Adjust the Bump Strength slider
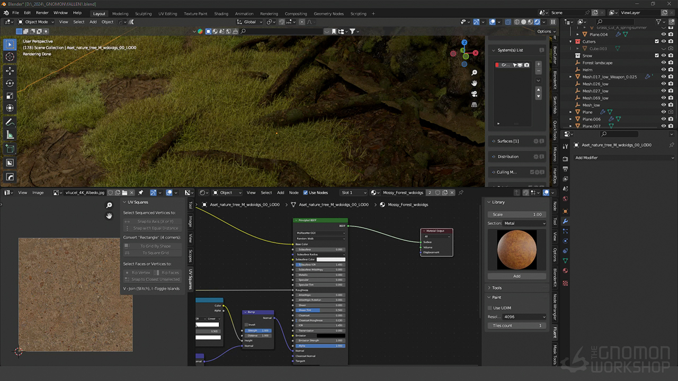 pyautogui.click(x=258, y=330)
